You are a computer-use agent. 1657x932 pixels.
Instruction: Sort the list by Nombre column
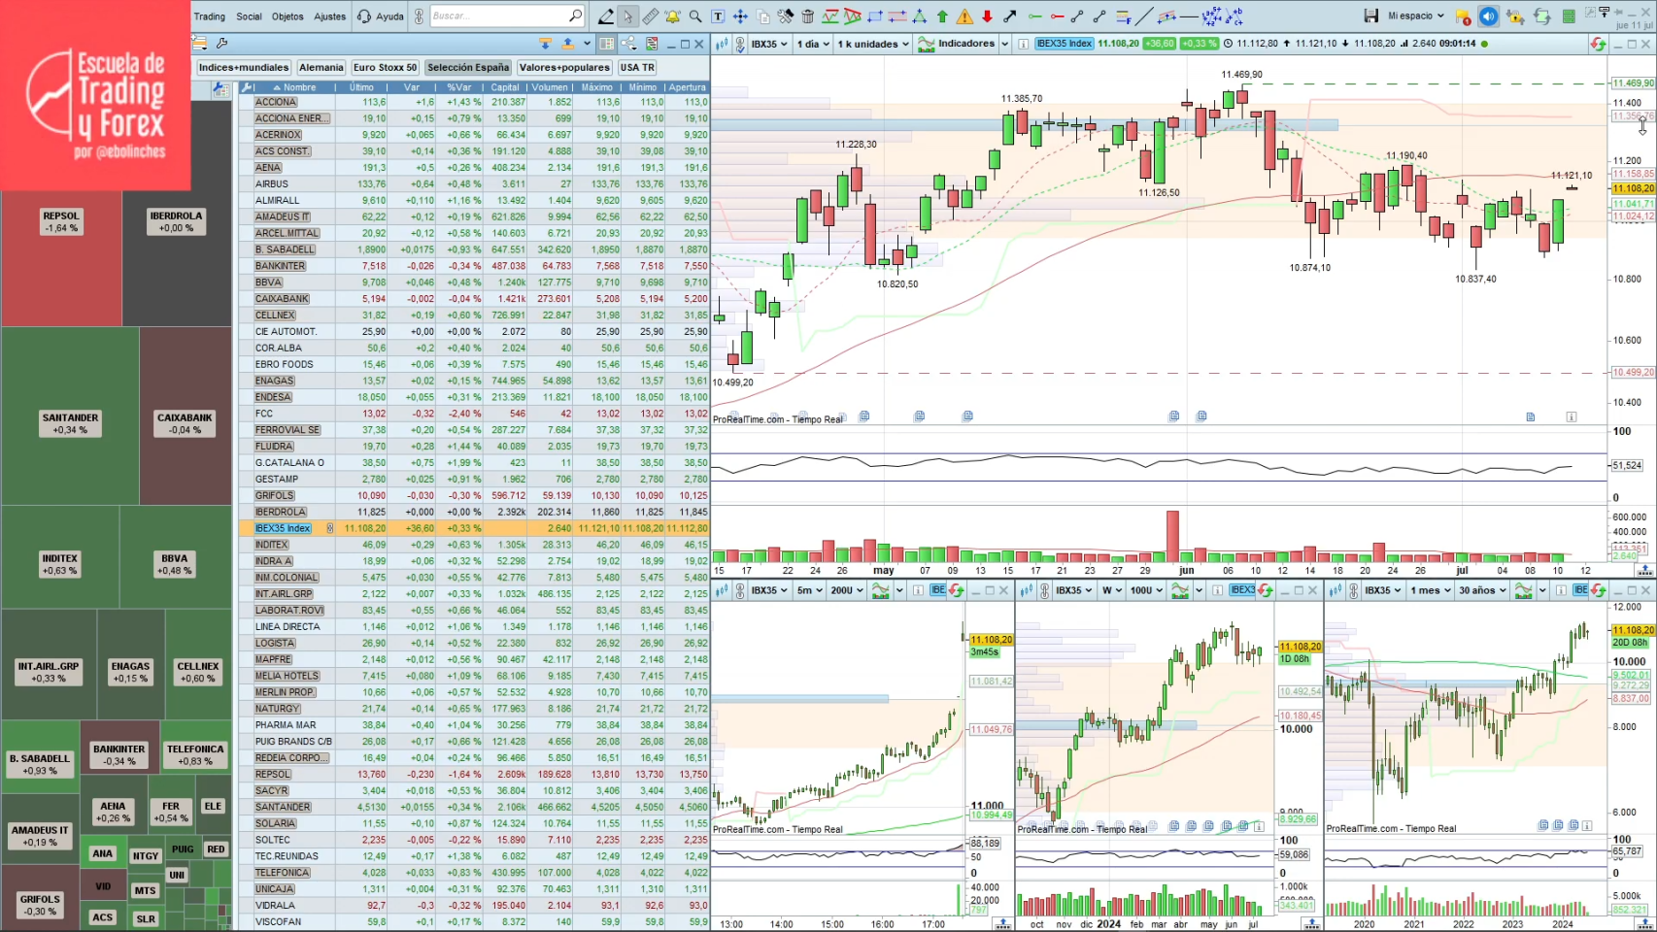pyautogui.click(x=294, y=87)
